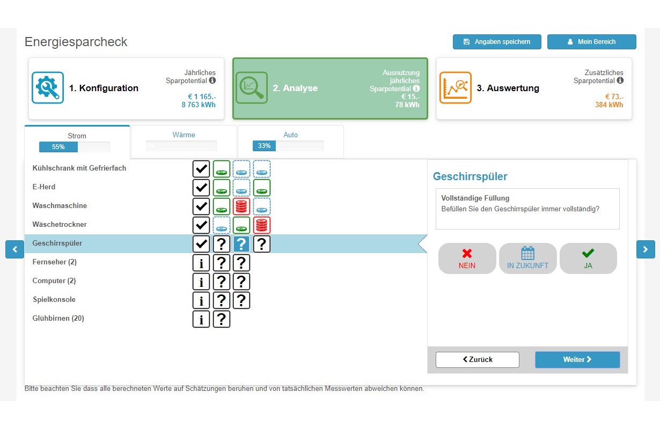The height and width of the screenshot is (429, 660).
Task: Select red coin stack icon in Waschmaschine row
Action: click(x=241, y=206)
